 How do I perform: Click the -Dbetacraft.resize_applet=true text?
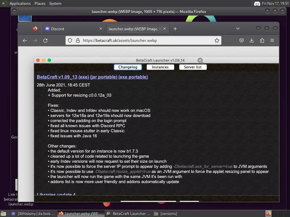click(x=122, y=172)
